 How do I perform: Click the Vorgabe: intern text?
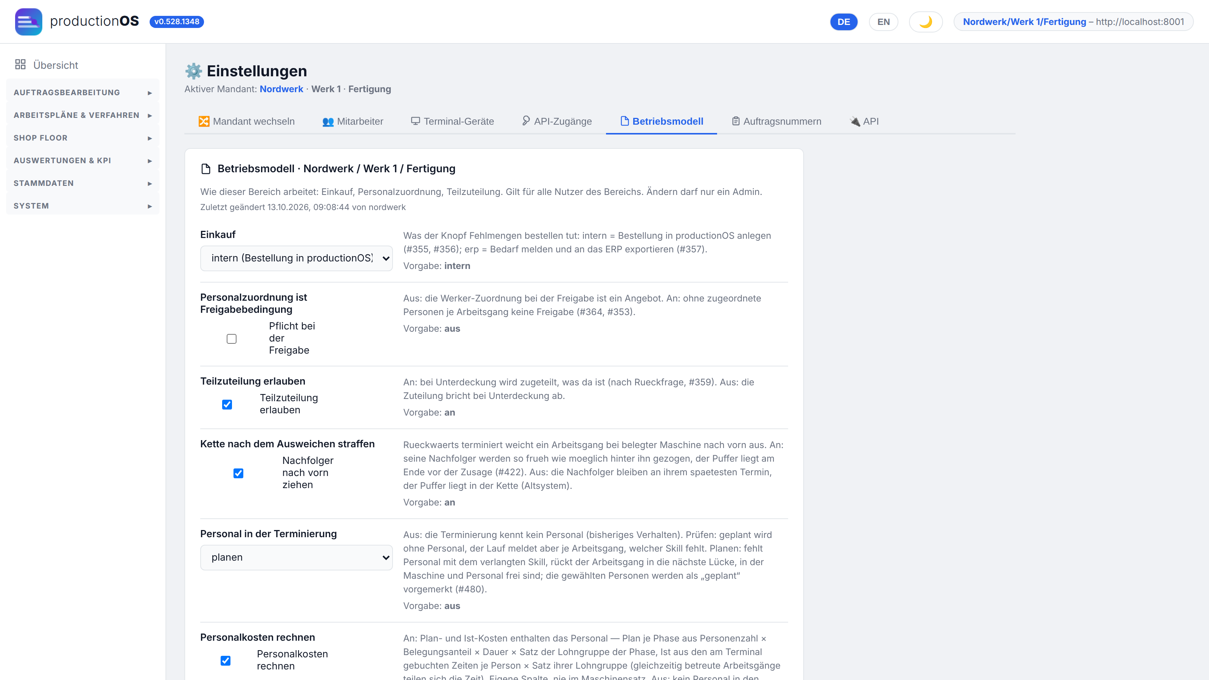(x=436, y=266)
